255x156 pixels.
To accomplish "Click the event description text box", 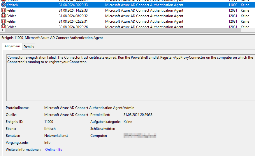I will point(131,78).
